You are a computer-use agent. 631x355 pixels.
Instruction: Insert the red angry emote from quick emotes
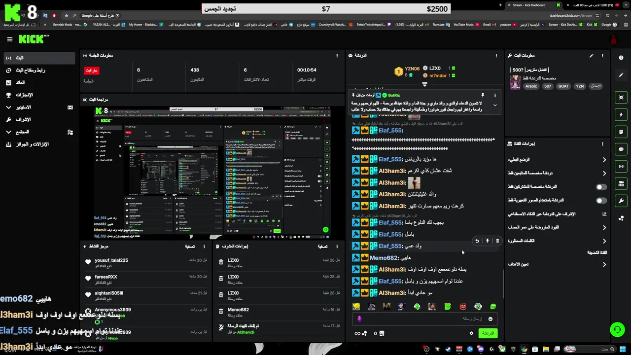[x=463, y=306]
